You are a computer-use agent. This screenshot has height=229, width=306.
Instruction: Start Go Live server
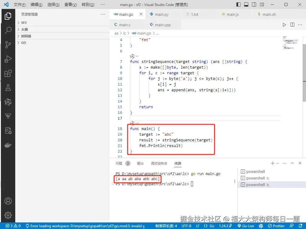tap(246, 226)
